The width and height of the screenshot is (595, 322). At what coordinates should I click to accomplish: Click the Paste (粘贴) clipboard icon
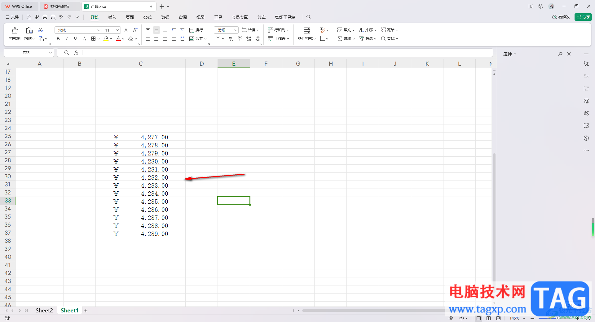point(29,30)
